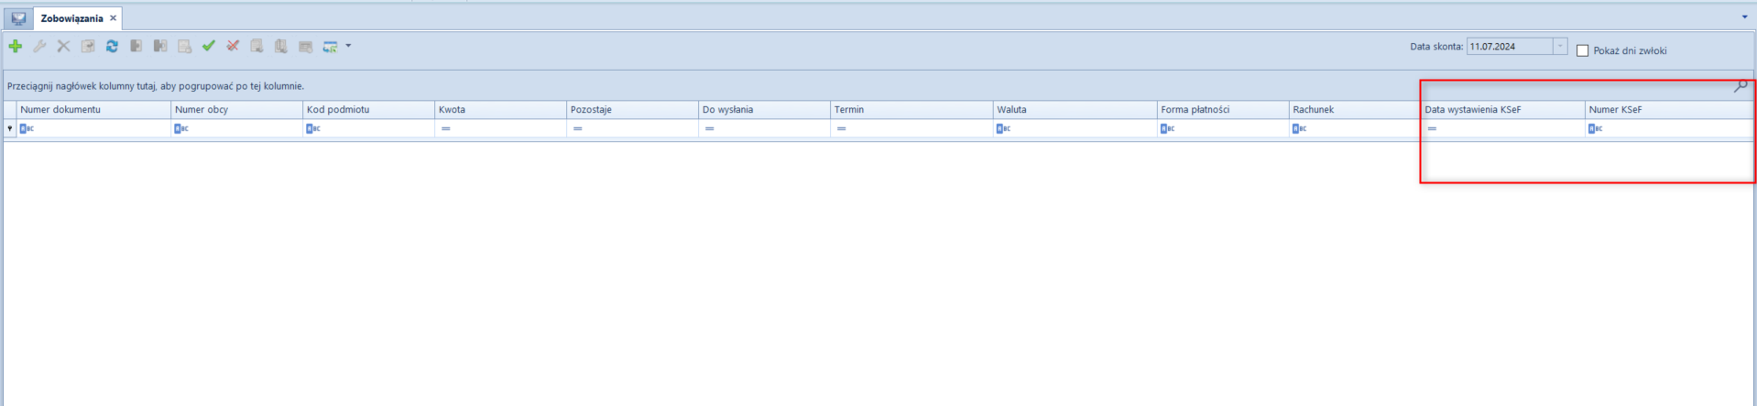Click the Kwota column filter cell
This screenshot has height=406, width=1757.
[x=500, y=128]
